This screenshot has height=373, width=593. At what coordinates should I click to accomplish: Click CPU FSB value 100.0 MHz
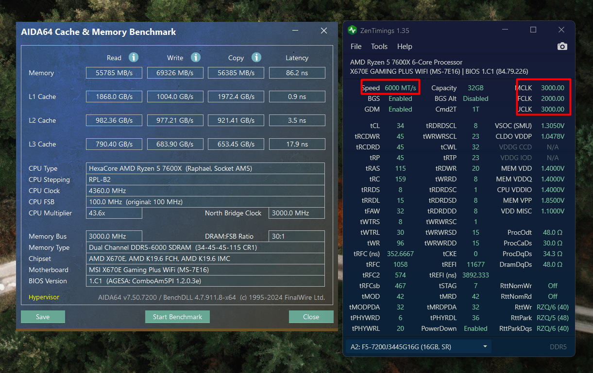point(205,202)
